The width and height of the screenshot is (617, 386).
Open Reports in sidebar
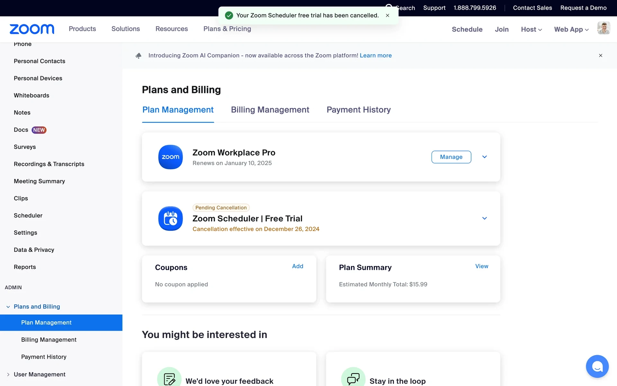[x=25, y=267]
